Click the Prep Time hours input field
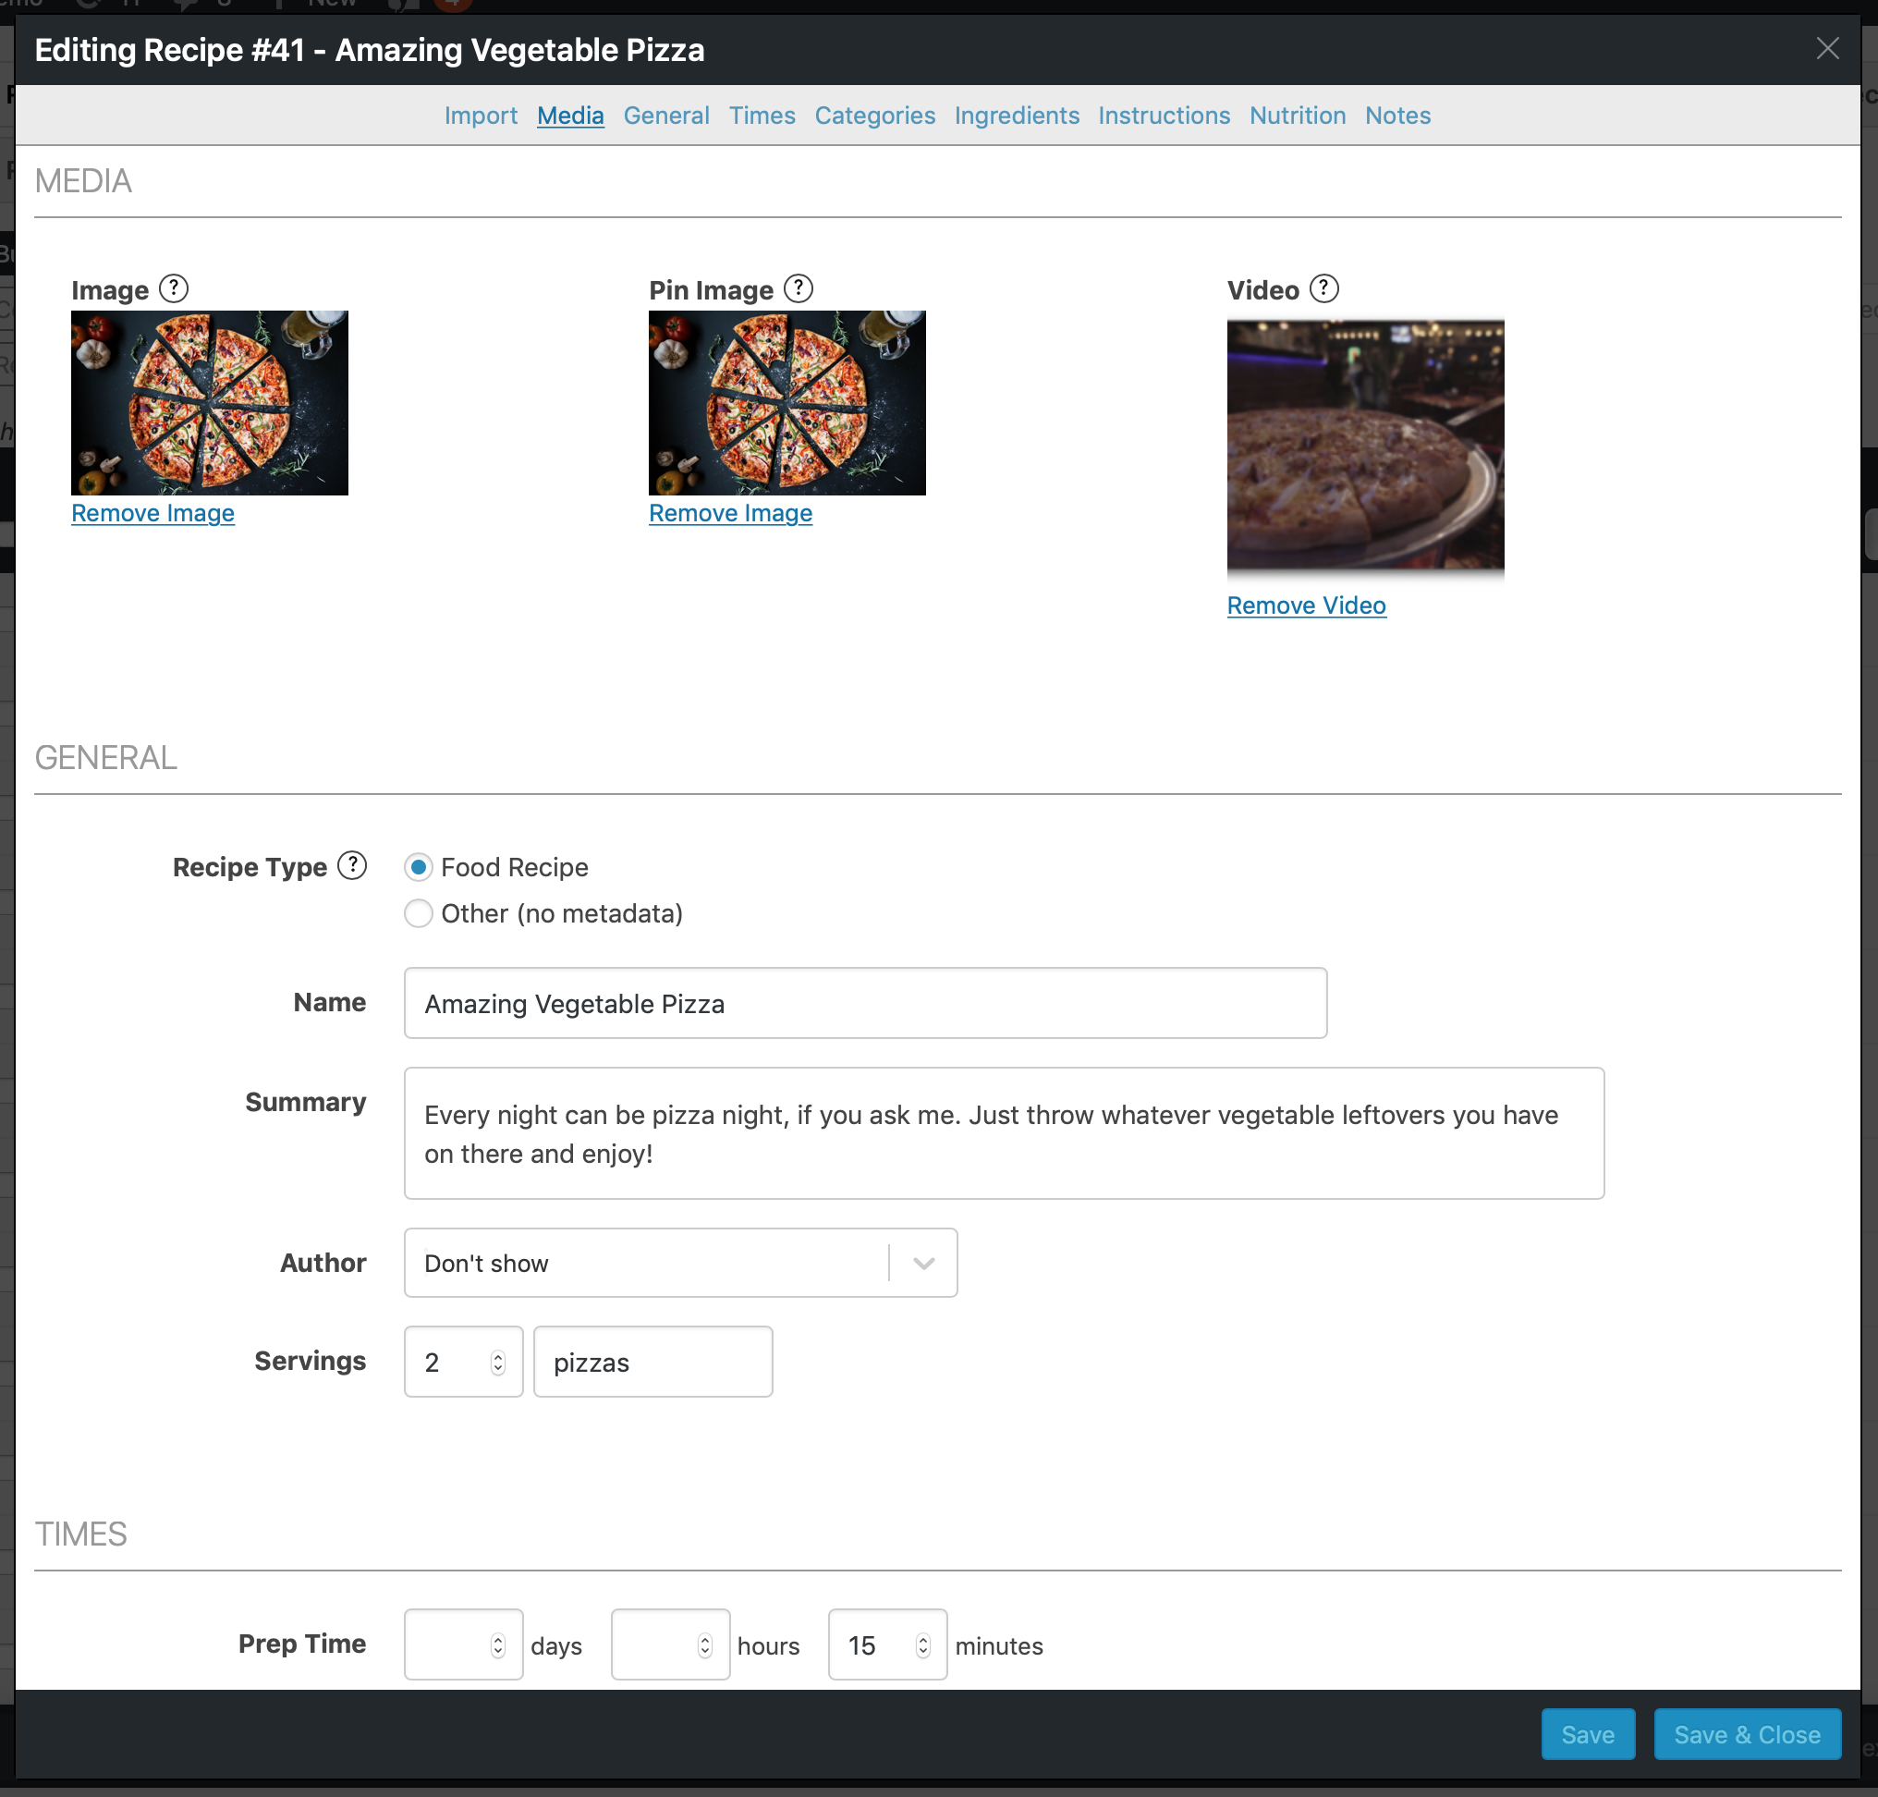This screenshot has width=1878, height=1797. (669, 1644)
